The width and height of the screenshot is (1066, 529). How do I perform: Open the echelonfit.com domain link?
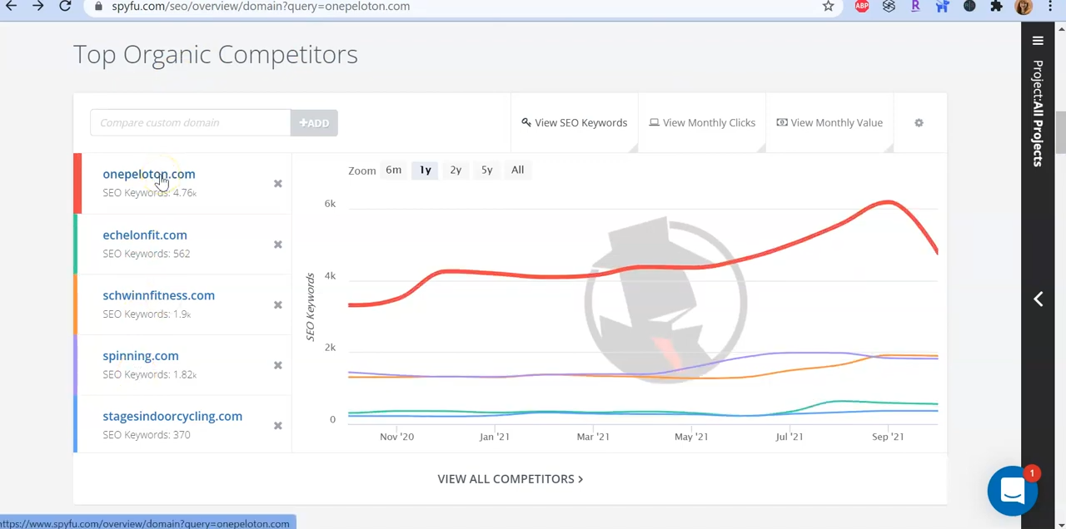(x=145, y=235)
